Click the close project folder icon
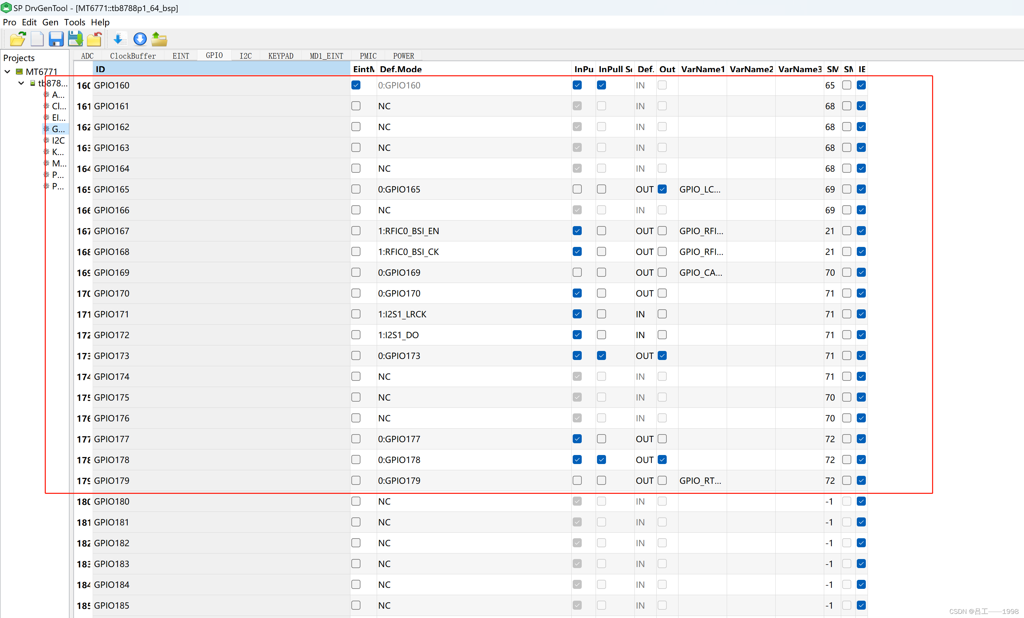The width and height of the screenshot is (1024, 618). (x=95, y=39)
